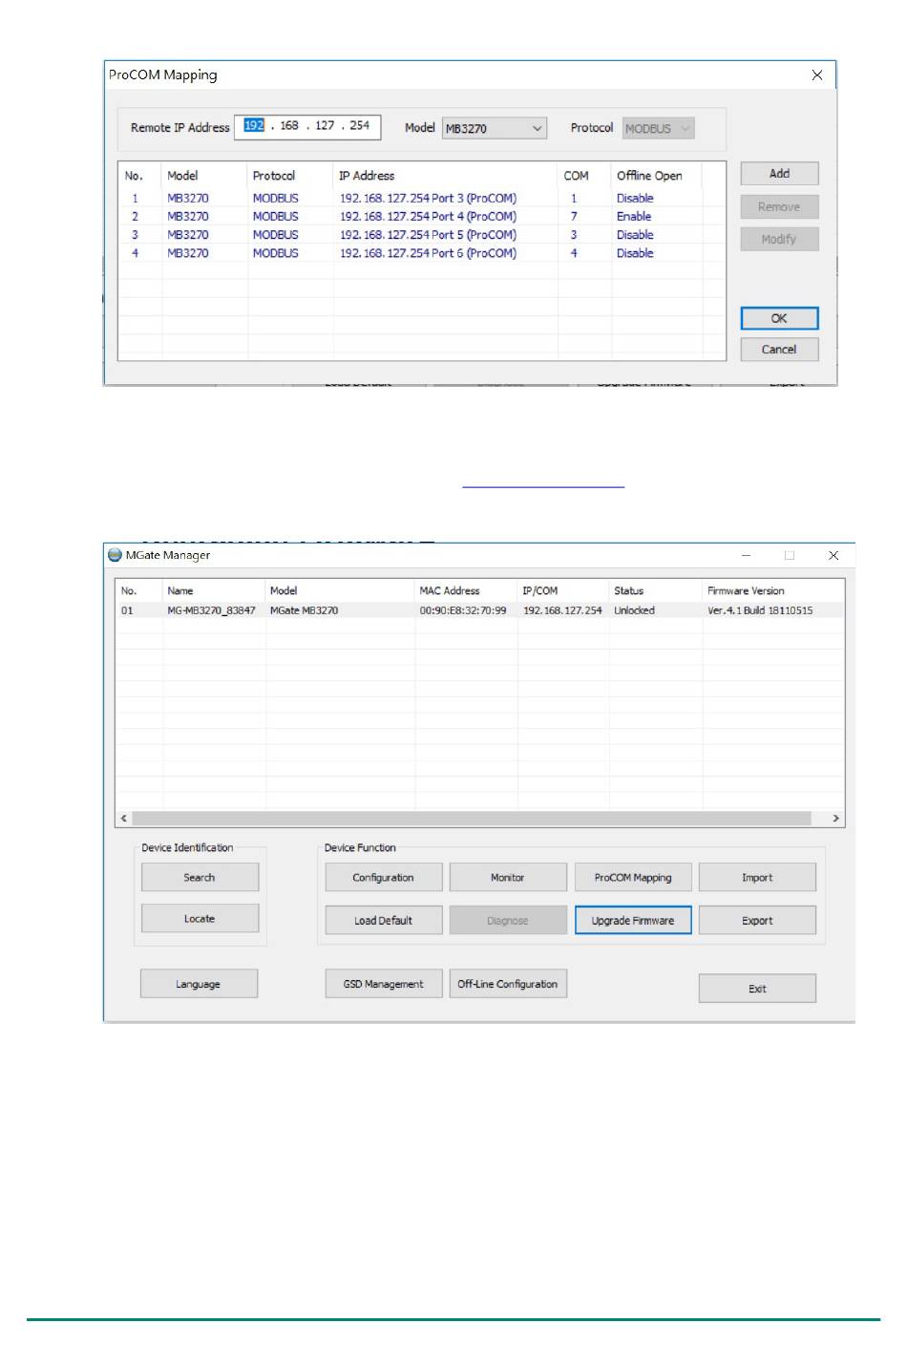Select the mapping row with Port 4 (ProCOM)
The height and width of the screenshot is (1345, 907).
tap(421, 217)
